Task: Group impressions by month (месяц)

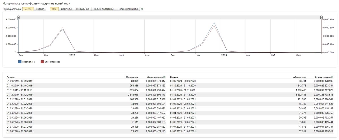Action: (x=28, y=9)
